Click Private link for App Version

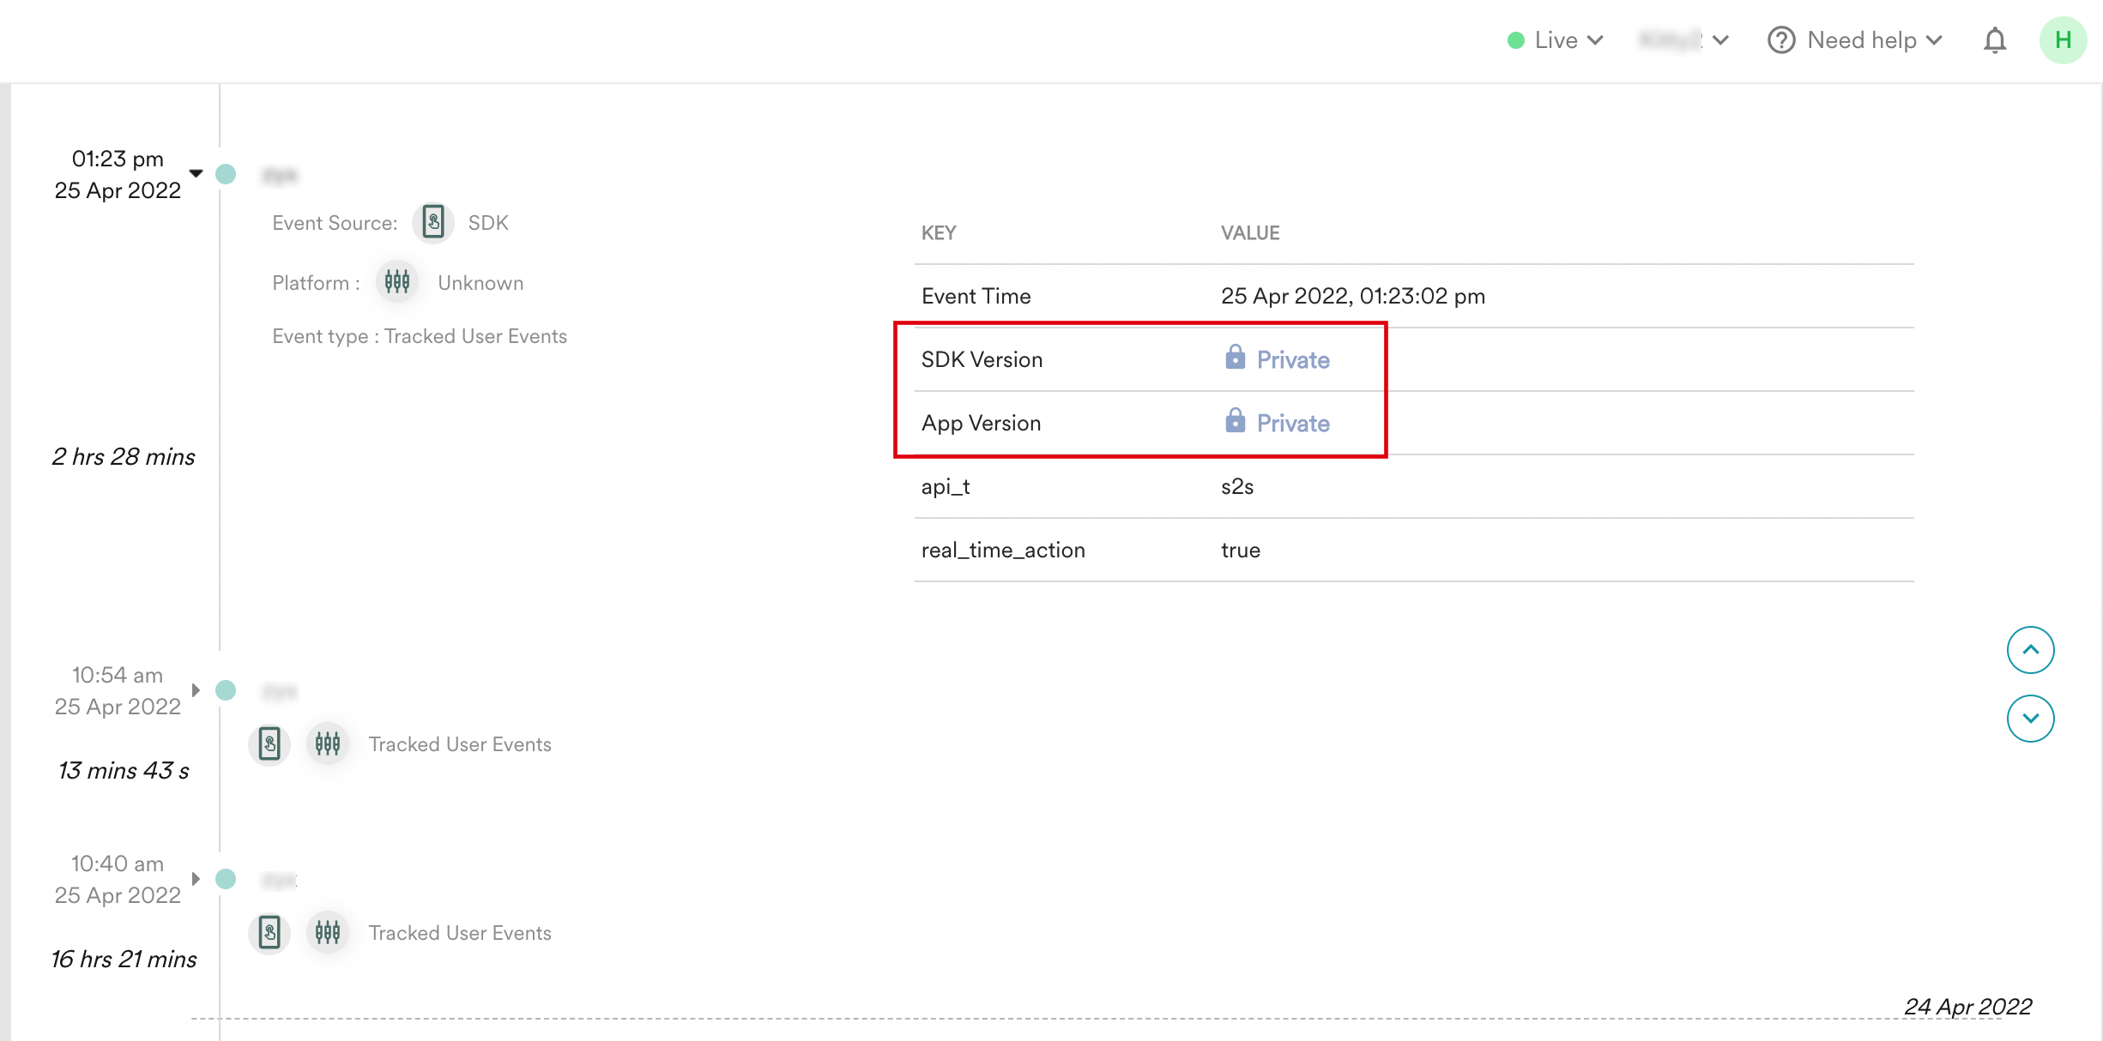(x=1292, y=423)
